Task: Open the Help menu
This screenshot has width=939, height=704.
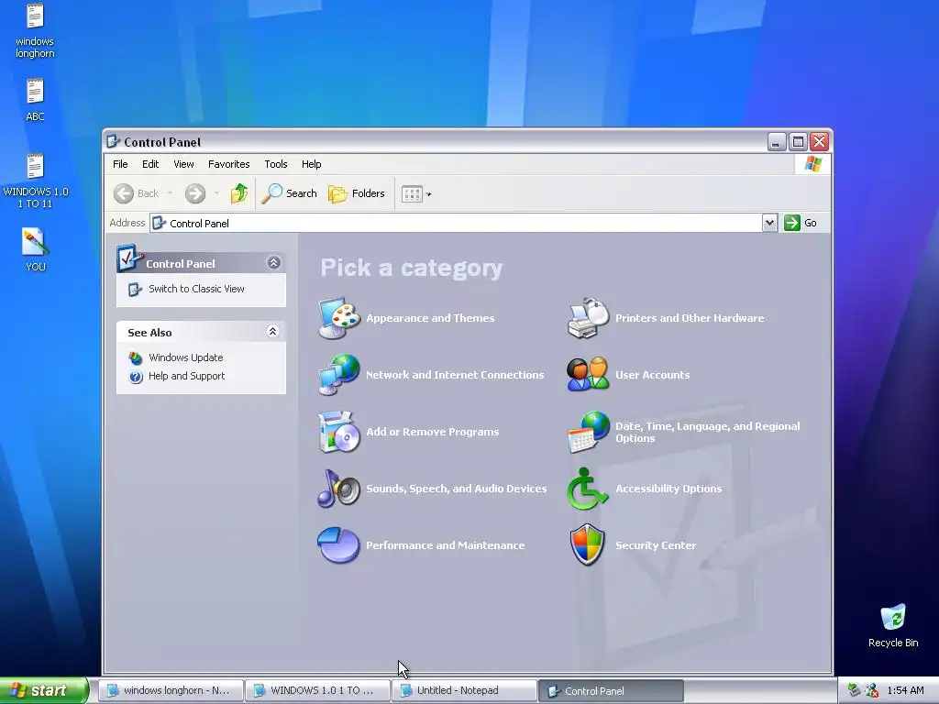Action: 312,164
